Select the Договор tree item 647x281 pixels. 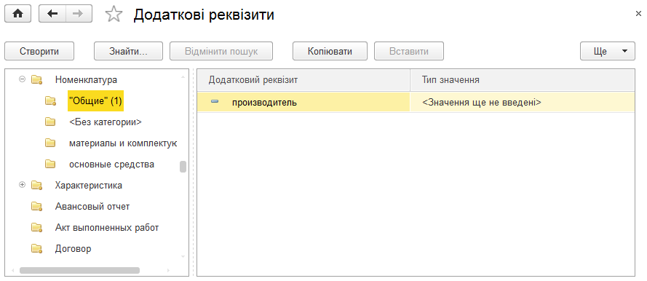73,249
